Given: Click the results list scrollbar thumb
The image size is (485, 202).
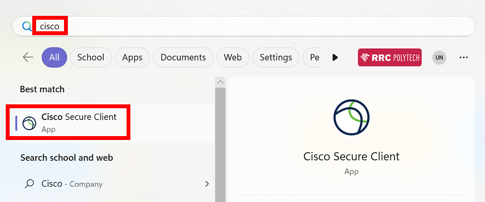Looking at the screenshot, I should pyautogui.click(x=220, y=145).
